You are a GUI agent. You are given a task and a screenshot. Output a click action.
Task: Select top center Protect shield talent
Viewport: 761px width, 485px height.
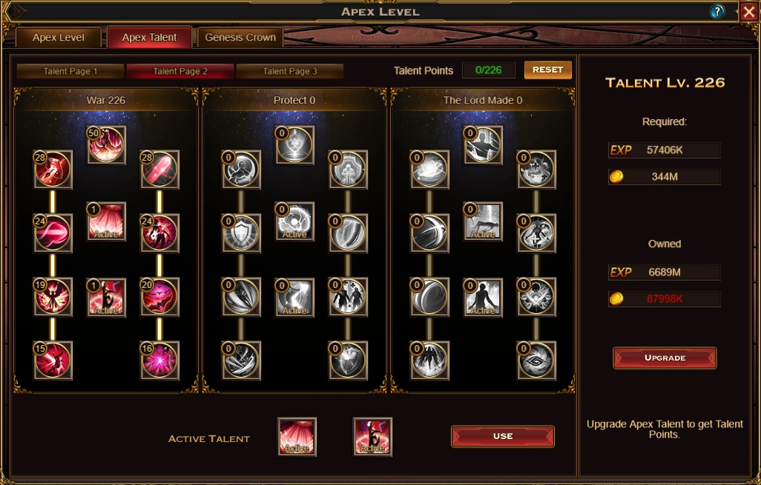pos(294,145)
